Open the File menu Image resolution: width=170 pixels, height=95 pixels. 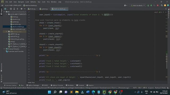point(7,2)
